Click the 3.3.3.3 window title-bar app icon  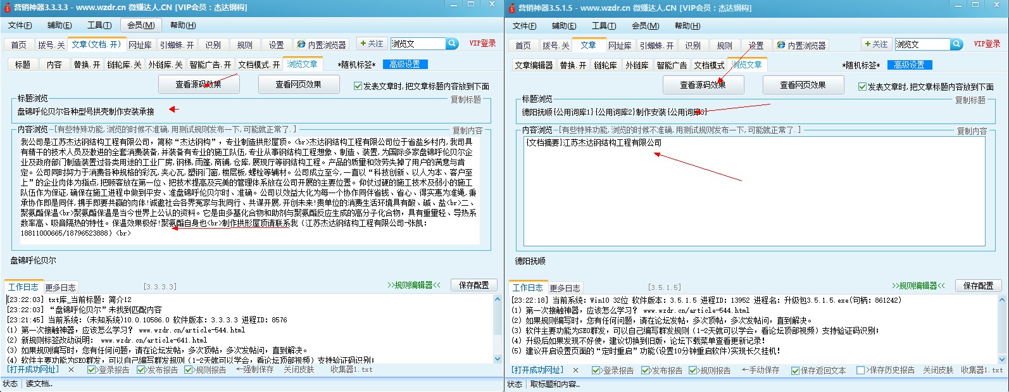[x=7, y=7]
